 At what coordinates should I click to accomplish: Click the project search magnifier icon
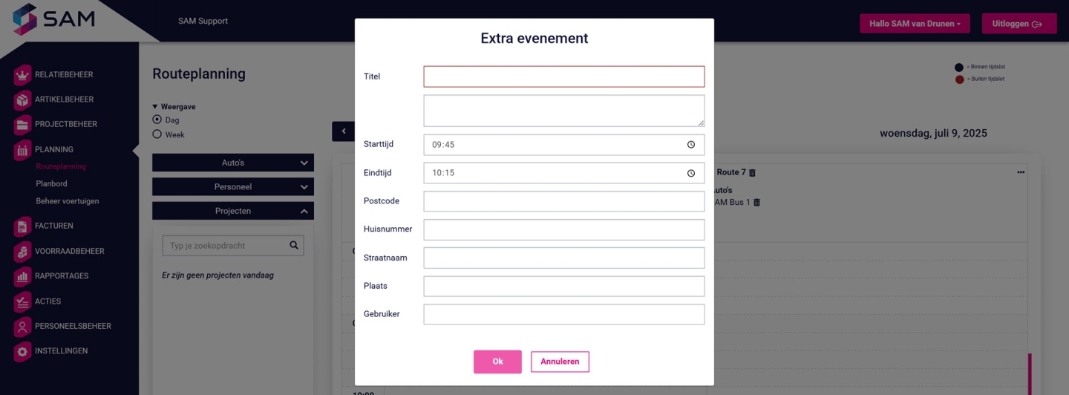[294, 245]
